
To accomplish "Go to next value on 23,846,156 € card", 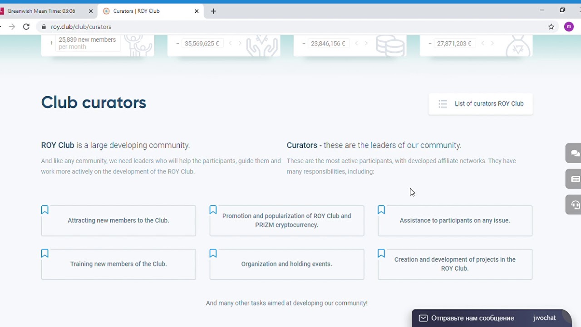I will click(x=366, y=44).
